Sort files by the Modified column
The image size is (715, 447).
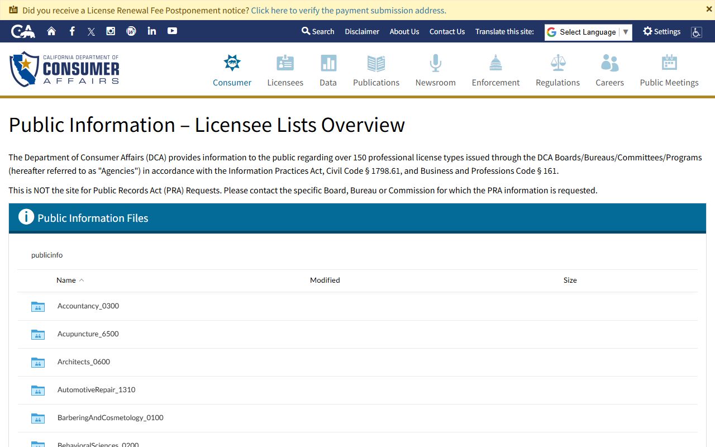[x=325, y=280]
